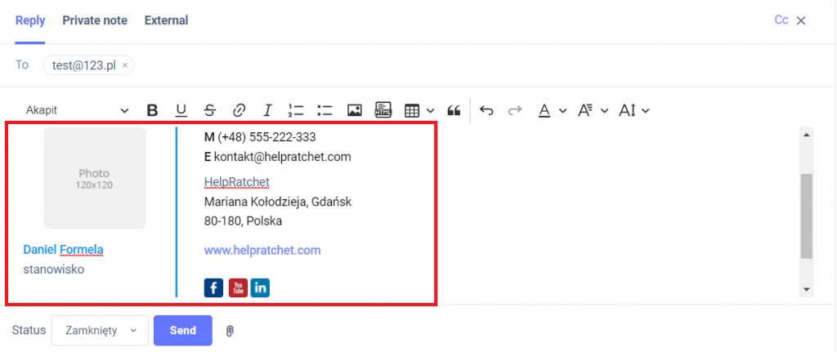Open the www.helpratchet.com link
The height and width of the screenshot is (352, 837).
[x=262, y=251]
